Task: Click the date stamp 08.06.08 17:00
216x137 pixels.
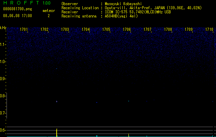Action: [18, 16]
